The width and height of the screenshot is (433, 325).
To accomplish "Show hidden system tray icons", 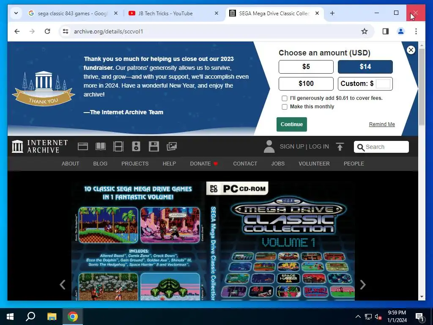I will coord(358,317).
